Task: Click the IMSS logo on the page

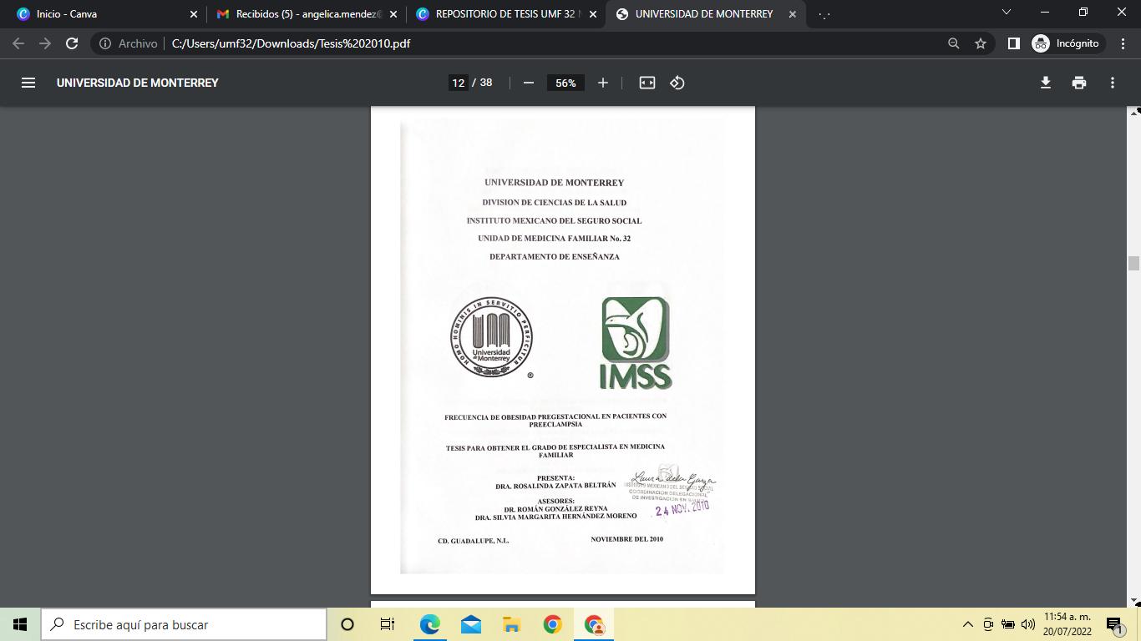Action: coord(636,343)
